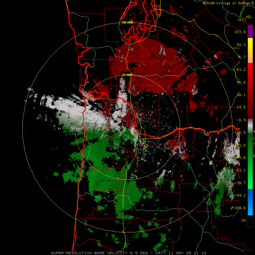Click the 61.2 velocity scale value
This screenshot has width=255, height=255.
pyautogui.click(x=241, y=70)
